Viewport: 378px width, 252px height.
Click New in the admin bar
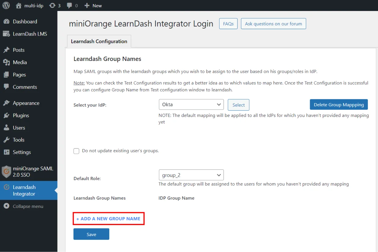tap(97, 6)
